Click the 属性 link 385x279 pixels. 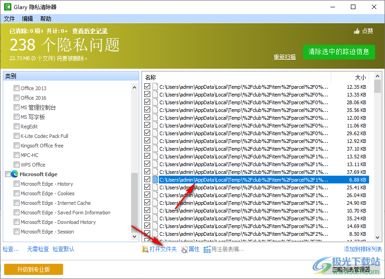click(194, 249)
